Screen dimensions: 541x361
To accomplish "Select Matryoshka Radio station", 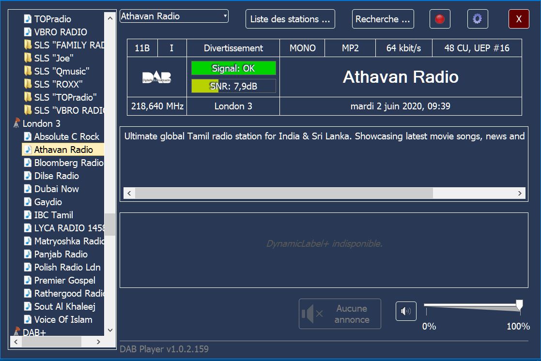I will 69,241.
